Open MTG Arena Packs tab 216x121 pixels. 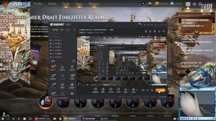tap(66, 4)
